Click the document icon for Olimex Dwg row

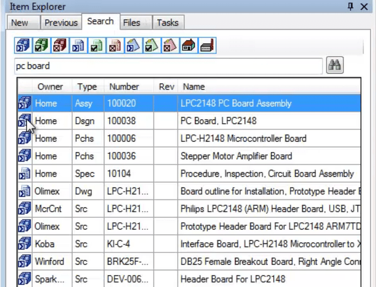[25, 191]
